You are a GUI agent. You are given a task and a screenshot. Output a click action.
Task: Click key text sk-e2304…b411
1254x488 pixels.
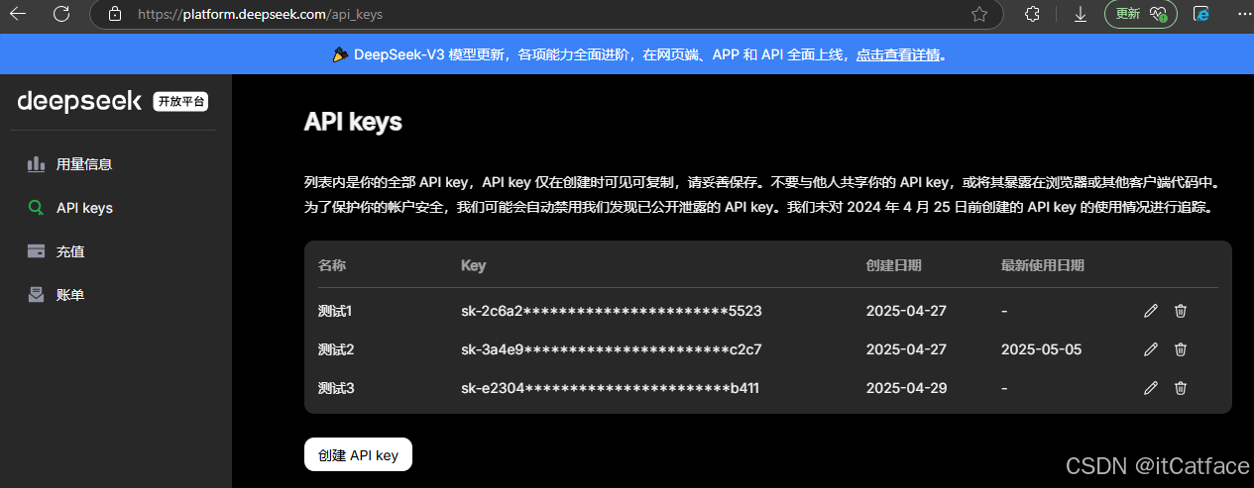tap(610, 388)
